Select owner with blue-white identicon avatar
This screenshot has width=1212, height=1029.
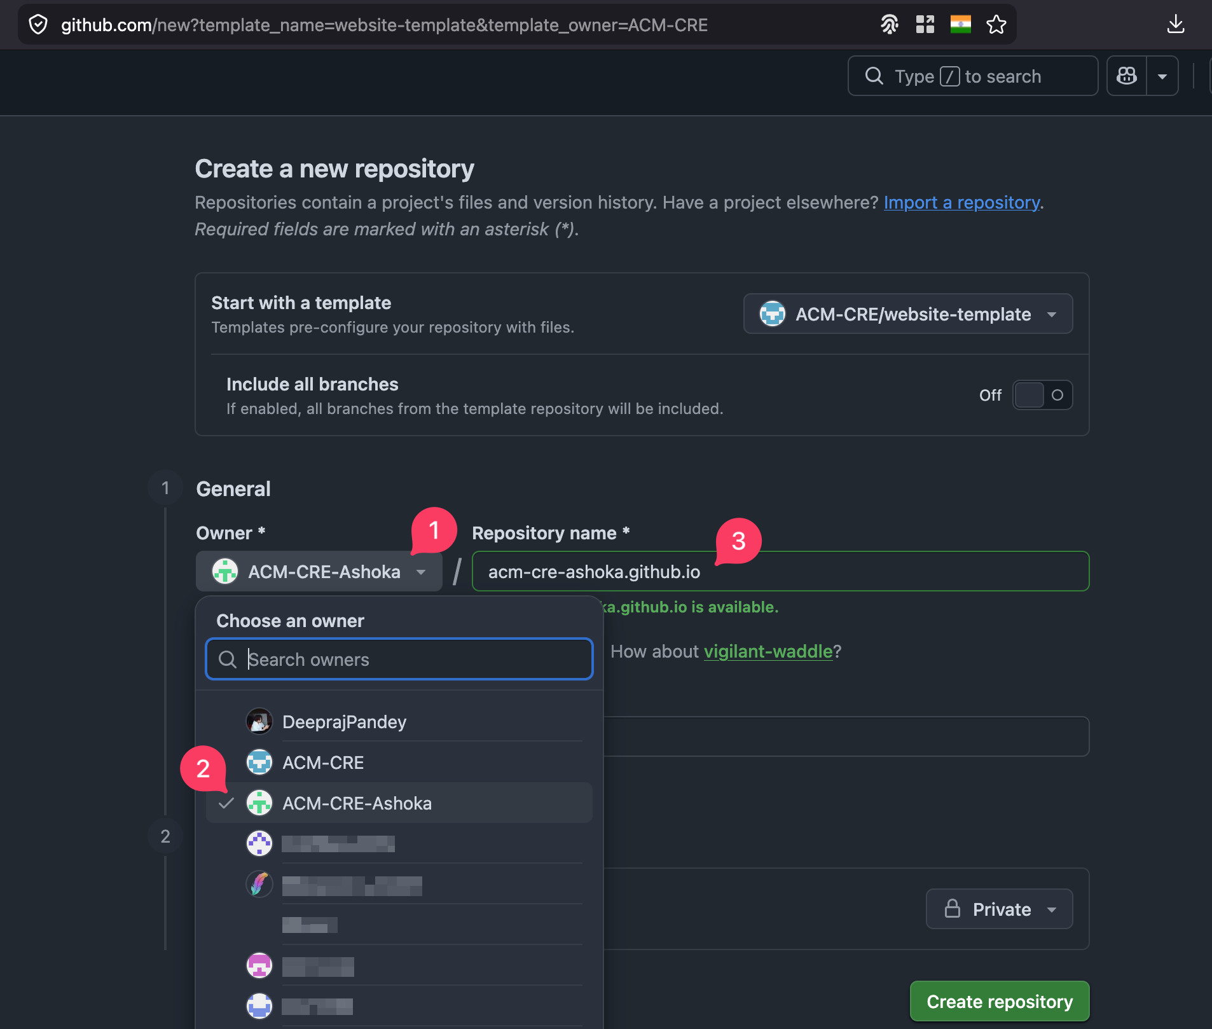[x=399, y=1007]
